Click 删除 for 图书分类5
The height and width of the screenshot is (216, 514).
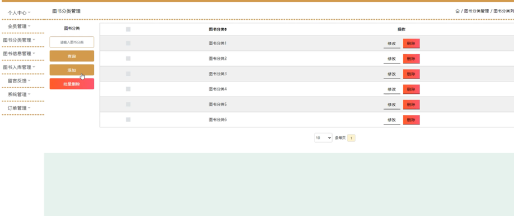point(411,105)
